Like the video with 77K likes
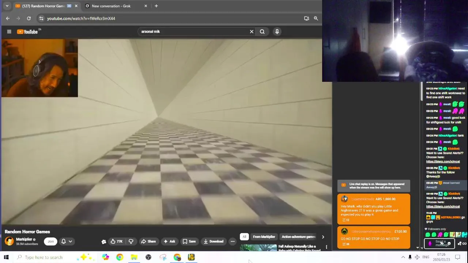468x263 pixels. pos(117,241)
